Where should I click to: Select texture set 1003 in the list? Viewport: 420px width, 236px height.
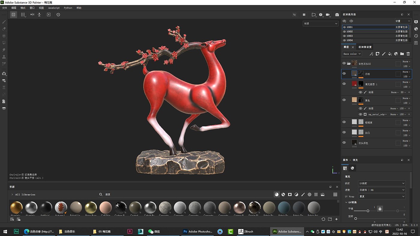pyautogui.click(x=350, y=36)
